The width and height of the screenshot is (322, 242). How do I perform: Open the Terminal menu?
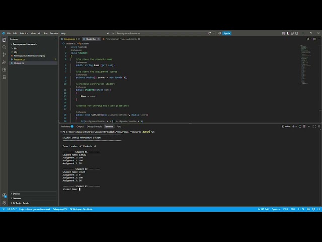54,33
